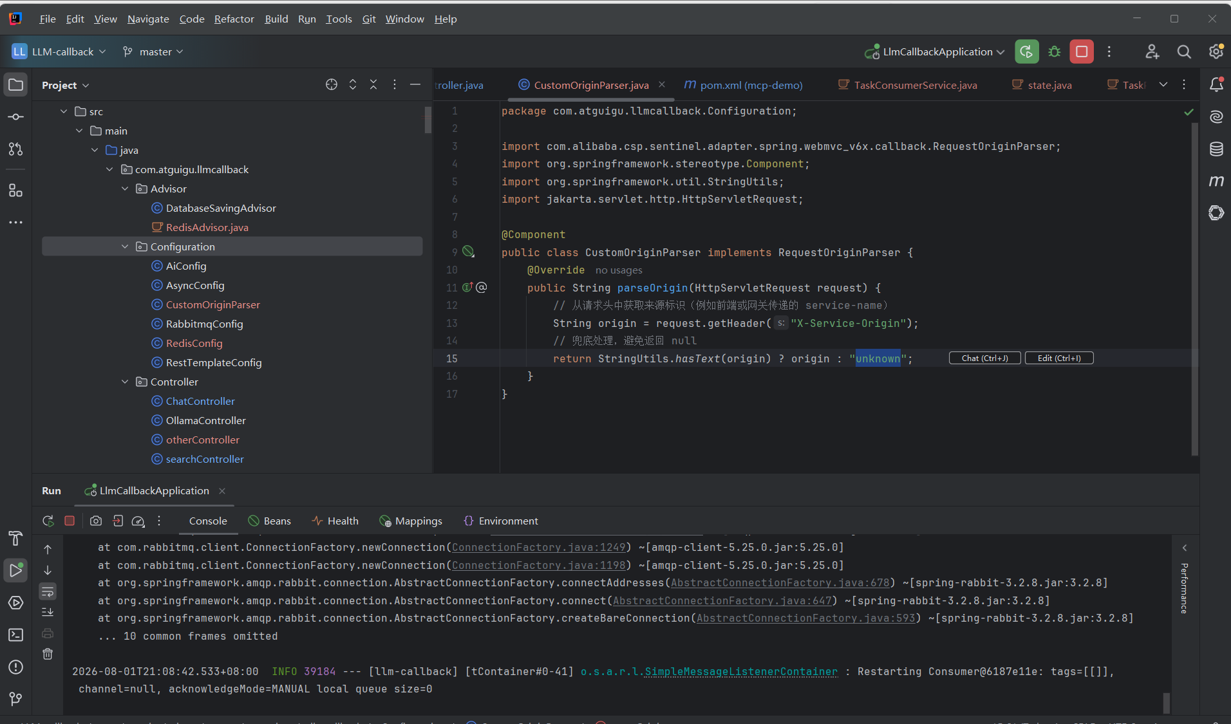Open the Project tool window icon
The width and height of the screenshot is (1231, 724).
click(16, 85)
